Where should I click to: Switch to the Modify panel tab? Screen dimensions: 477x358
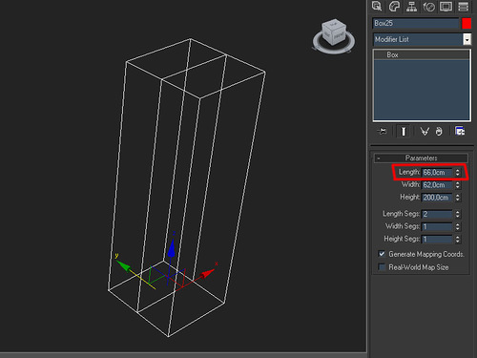(394, 6)
